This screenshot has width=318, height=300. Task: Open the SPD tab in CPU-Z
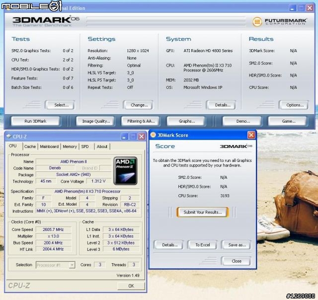(85, 147)
